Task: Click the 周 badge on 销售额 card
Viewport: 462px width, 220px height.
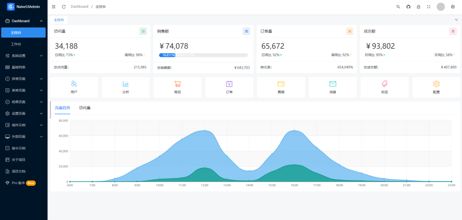Action: tap(246, 31)
